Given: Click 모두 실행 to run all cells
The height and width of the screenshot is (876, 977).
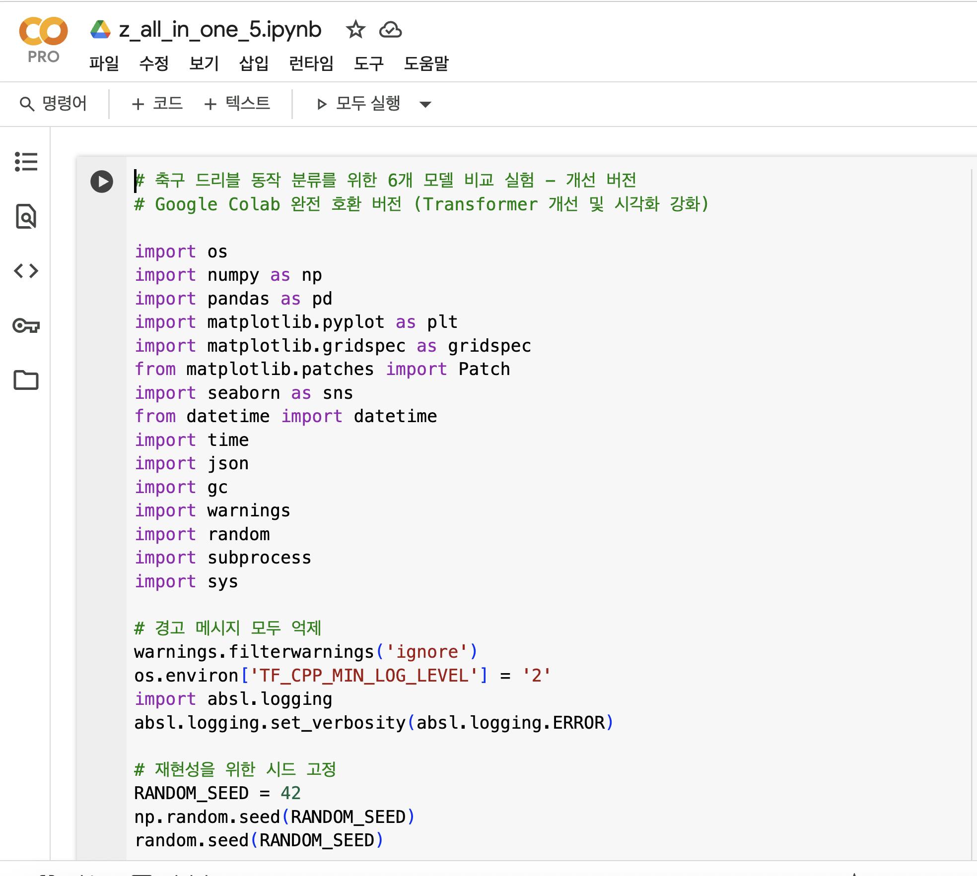Looking at the screenshot, I should 358,104.
